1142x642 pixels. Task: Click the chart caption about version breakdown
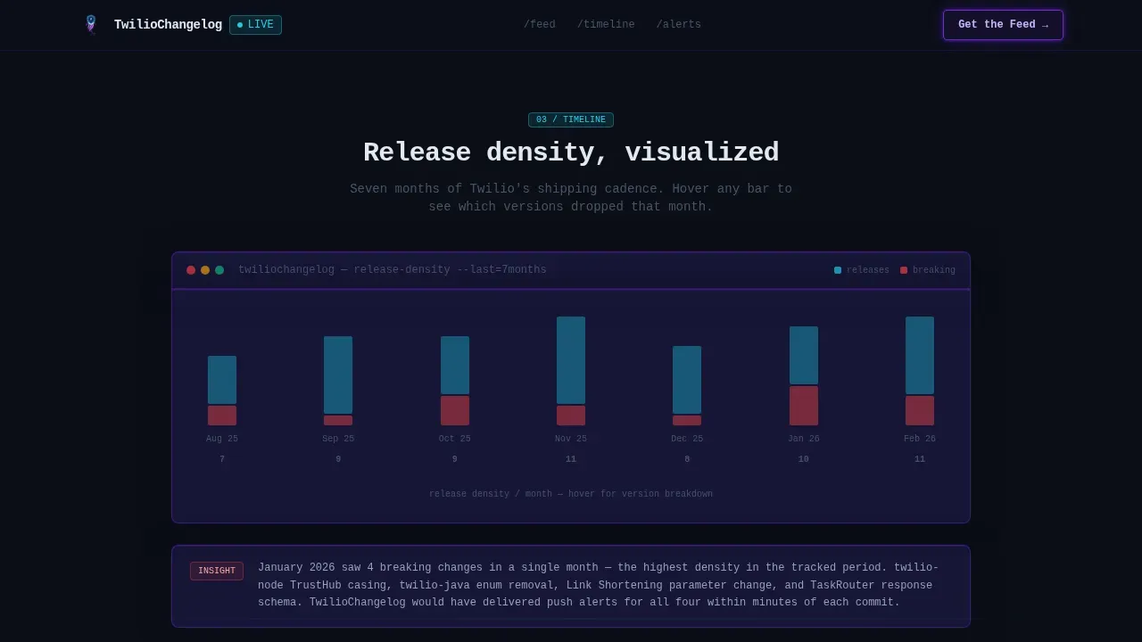coord(571,494)
